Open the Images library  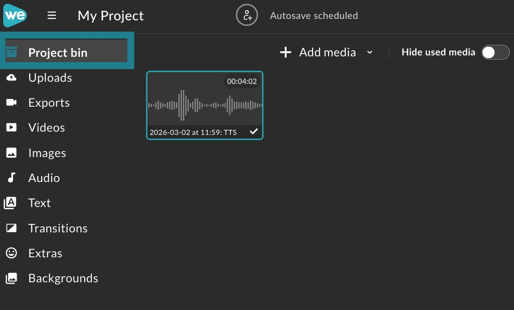47,153
